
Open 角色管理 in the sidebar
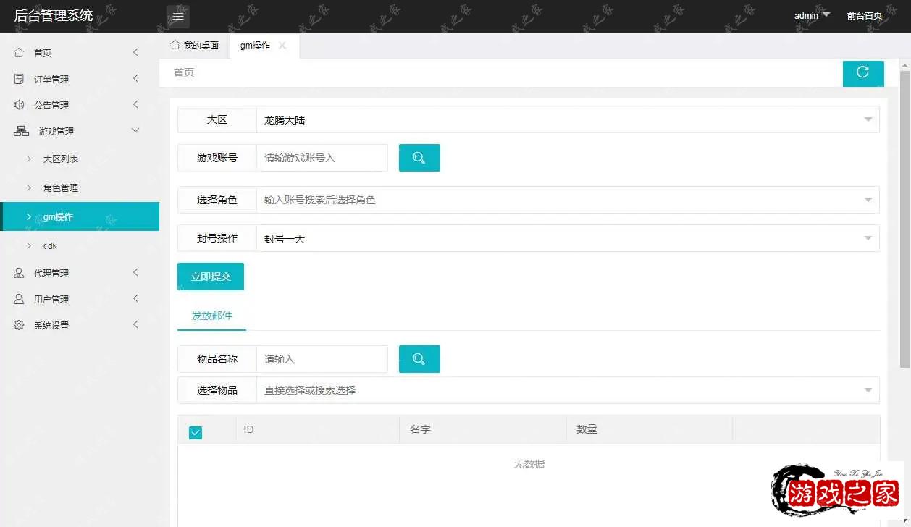coord(61,188)
